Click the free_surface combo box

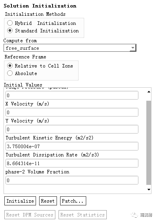[70, 48]
